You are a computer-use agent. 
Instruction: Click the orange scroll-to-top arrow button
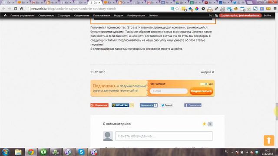pos(269,140)
